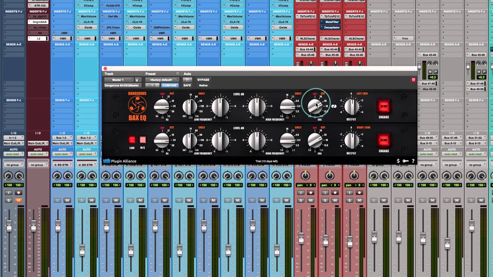The image size is (493, 277).
Task: Click the Dangerous BAX EQ logo
Action: click(x=137, y=106)
